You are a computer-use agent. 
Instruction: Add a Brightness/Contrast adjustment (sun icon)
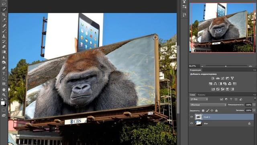click(x=213, y=78)
